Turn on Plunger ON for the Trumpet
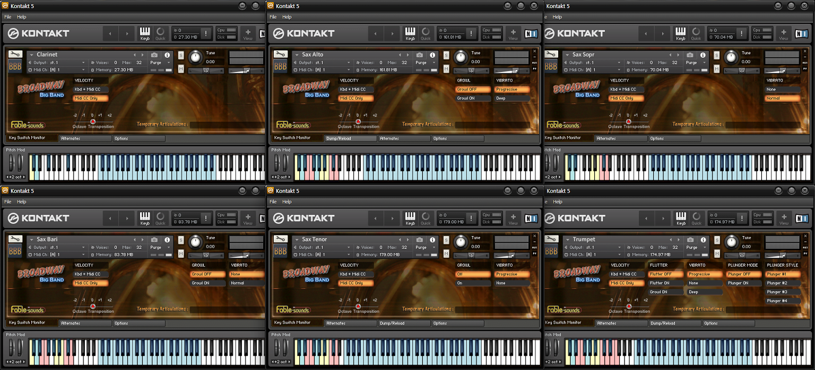This screenshot has height=370, width=815. 744,283
